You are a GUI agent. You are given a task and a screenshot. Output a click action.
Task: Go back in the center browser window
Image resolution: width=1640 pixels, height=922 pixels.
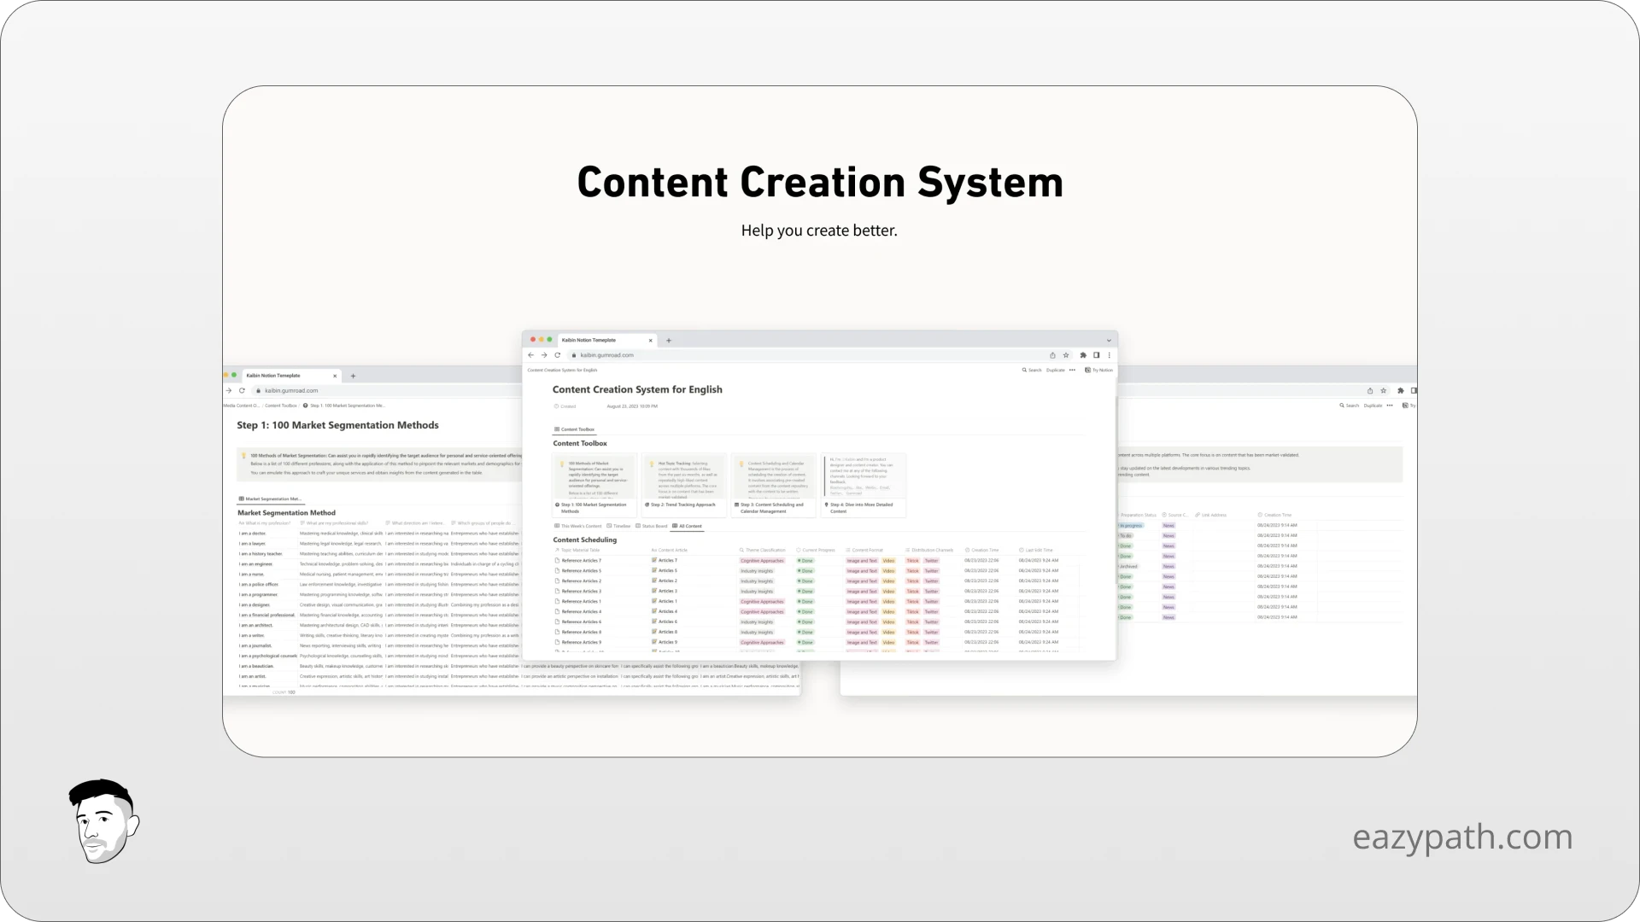tap(530, 355)
